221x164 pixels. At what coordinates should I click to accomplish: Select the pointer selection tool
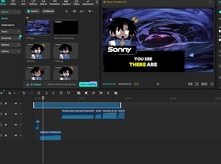coord(9,93)
